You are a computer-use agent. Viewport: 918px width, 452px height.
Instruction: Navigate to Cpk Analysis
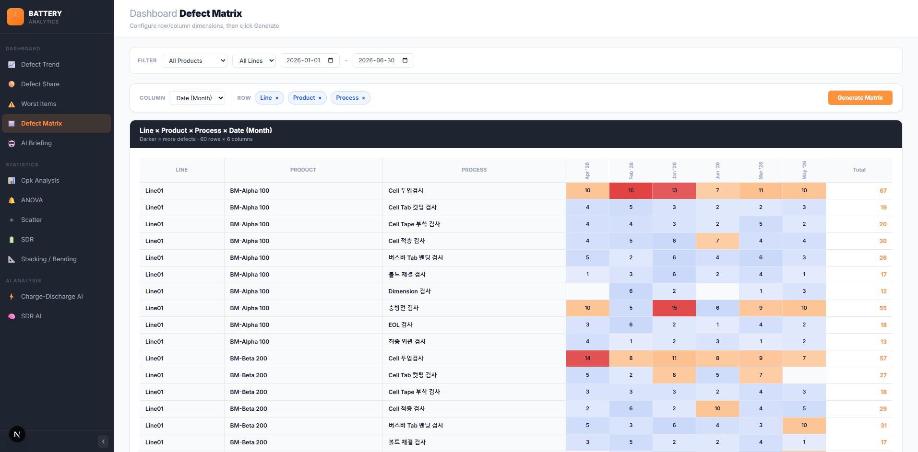coord(57,181)
